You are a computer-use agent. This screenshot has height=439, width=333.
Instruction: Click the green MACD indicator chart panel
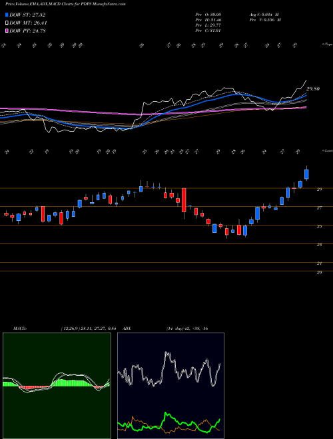pyautogui.click(x=57, y=386)
